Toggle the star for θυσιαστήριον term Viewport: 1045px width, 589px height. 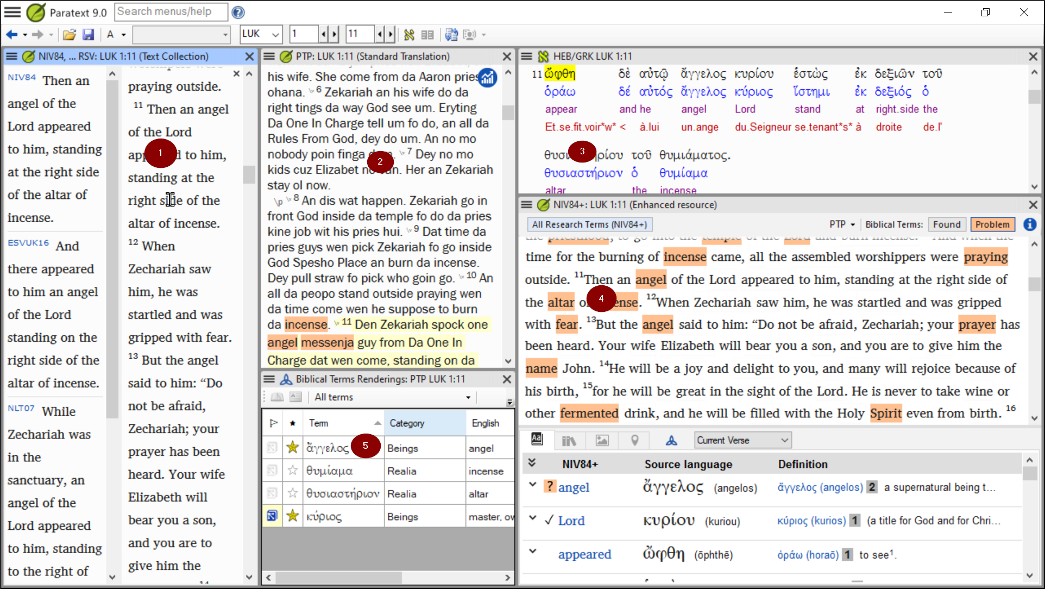tap(292, 493)
